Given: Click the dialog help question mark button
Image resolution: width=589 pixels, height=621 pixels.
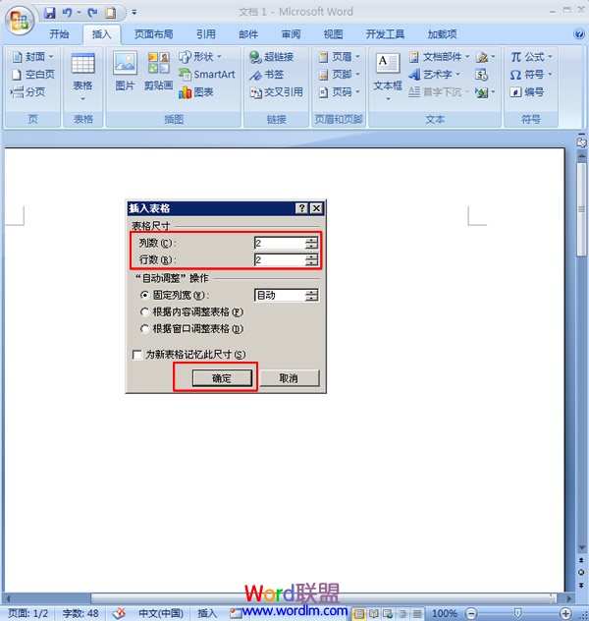Looking at the screenshot, I should coord(301,208).
